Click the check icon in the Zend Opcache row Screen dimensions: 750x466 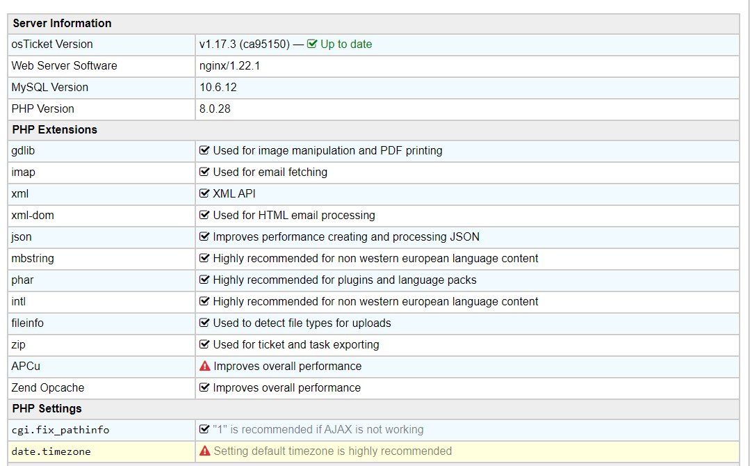[204, 387]
